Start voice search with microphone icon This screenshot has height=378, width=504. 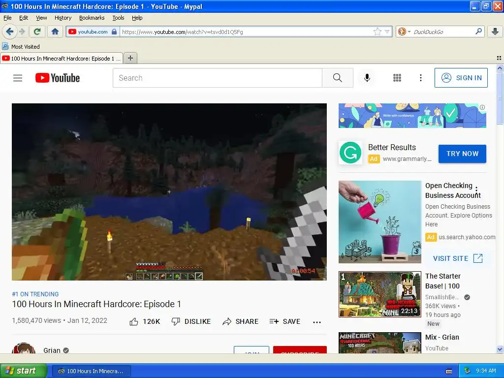(367, 78)
